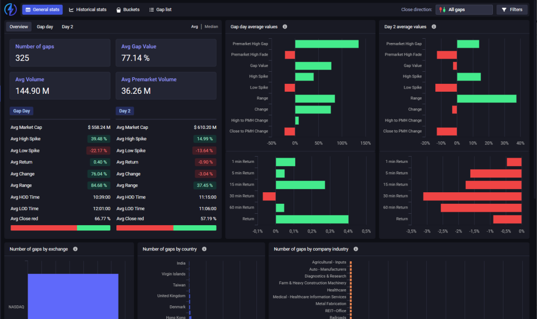
Task: Click Day 2 close red/green progress bar
Action: click(166, 228)
